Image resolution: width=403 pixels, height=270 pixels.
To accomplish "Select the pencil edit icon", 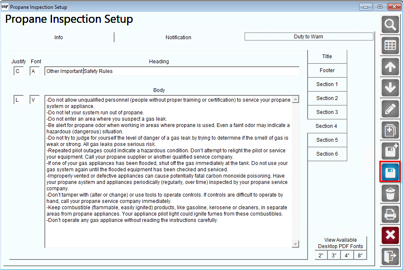I will click(390, 109).
